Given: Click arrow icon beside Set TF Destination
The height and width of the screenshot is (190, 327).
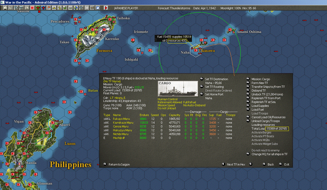Looking at the screenshot, I should click(x=201, y=79).
